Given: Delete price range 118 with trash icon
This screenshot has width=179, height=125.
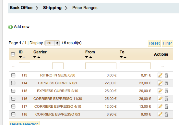Looking at the screenshot, I should [x=167, y=114].
